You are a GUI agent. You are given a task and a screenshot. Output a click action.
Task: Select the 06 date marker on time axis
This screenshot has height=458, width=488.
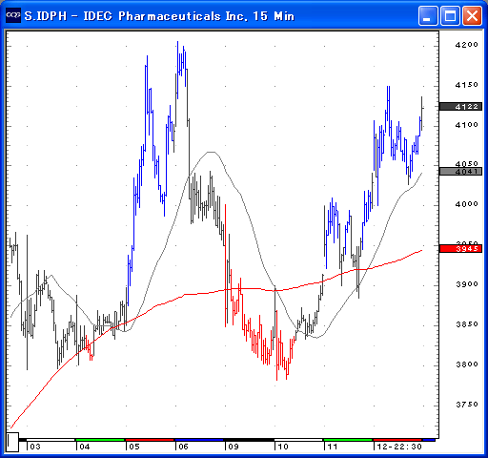click(183, 447)
